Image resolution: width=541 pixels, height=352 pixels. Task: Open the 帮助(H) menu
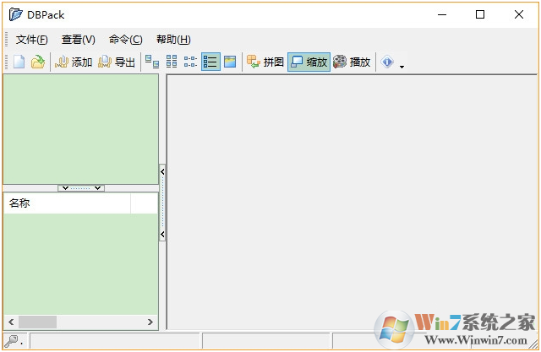(x=173, y=39)
